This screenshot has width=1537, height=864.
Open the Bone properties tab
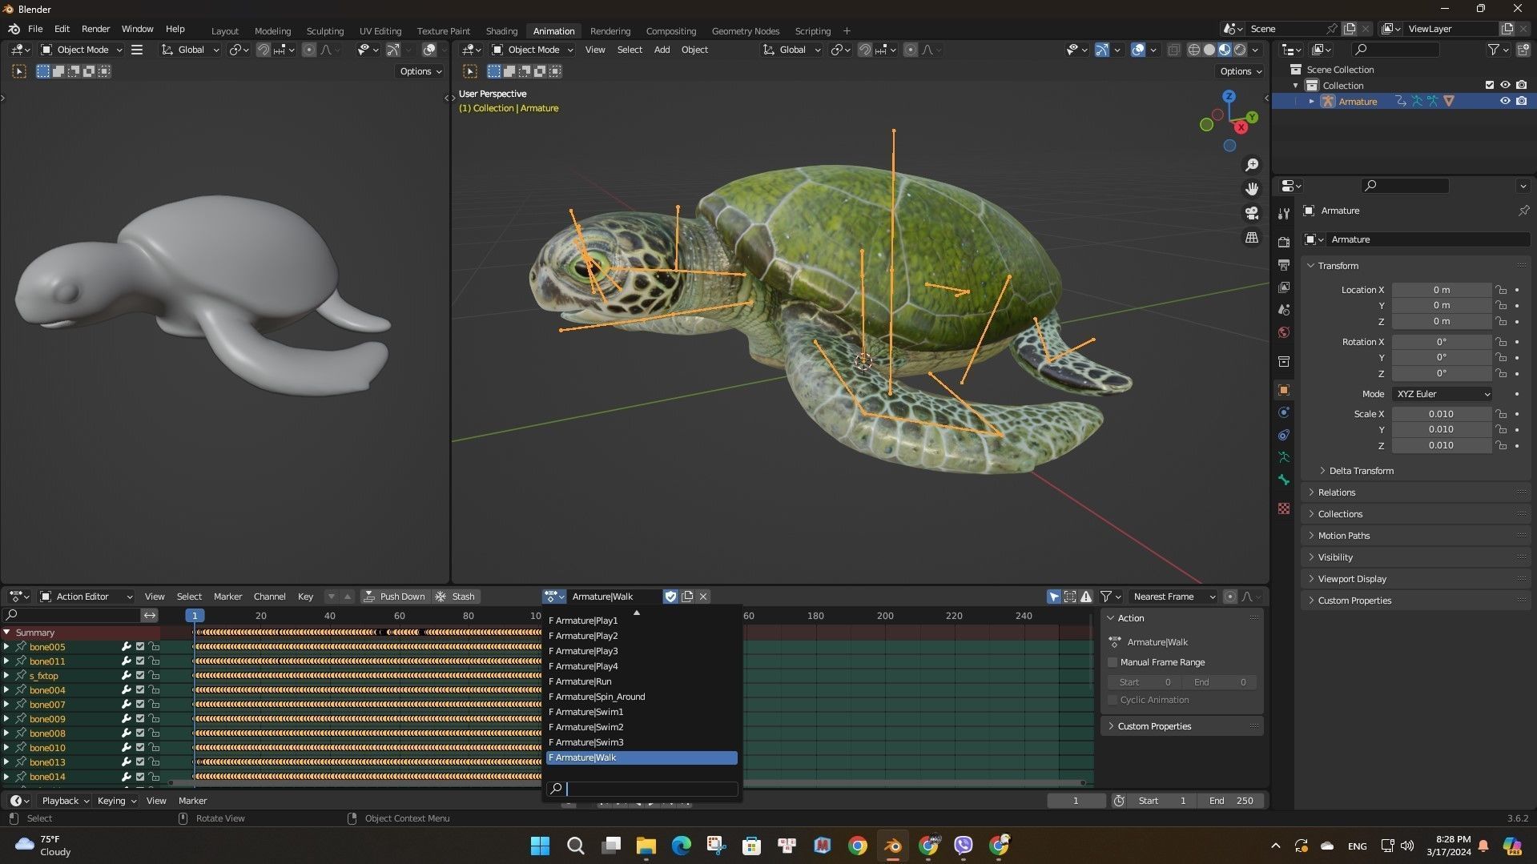[1284, 480]
